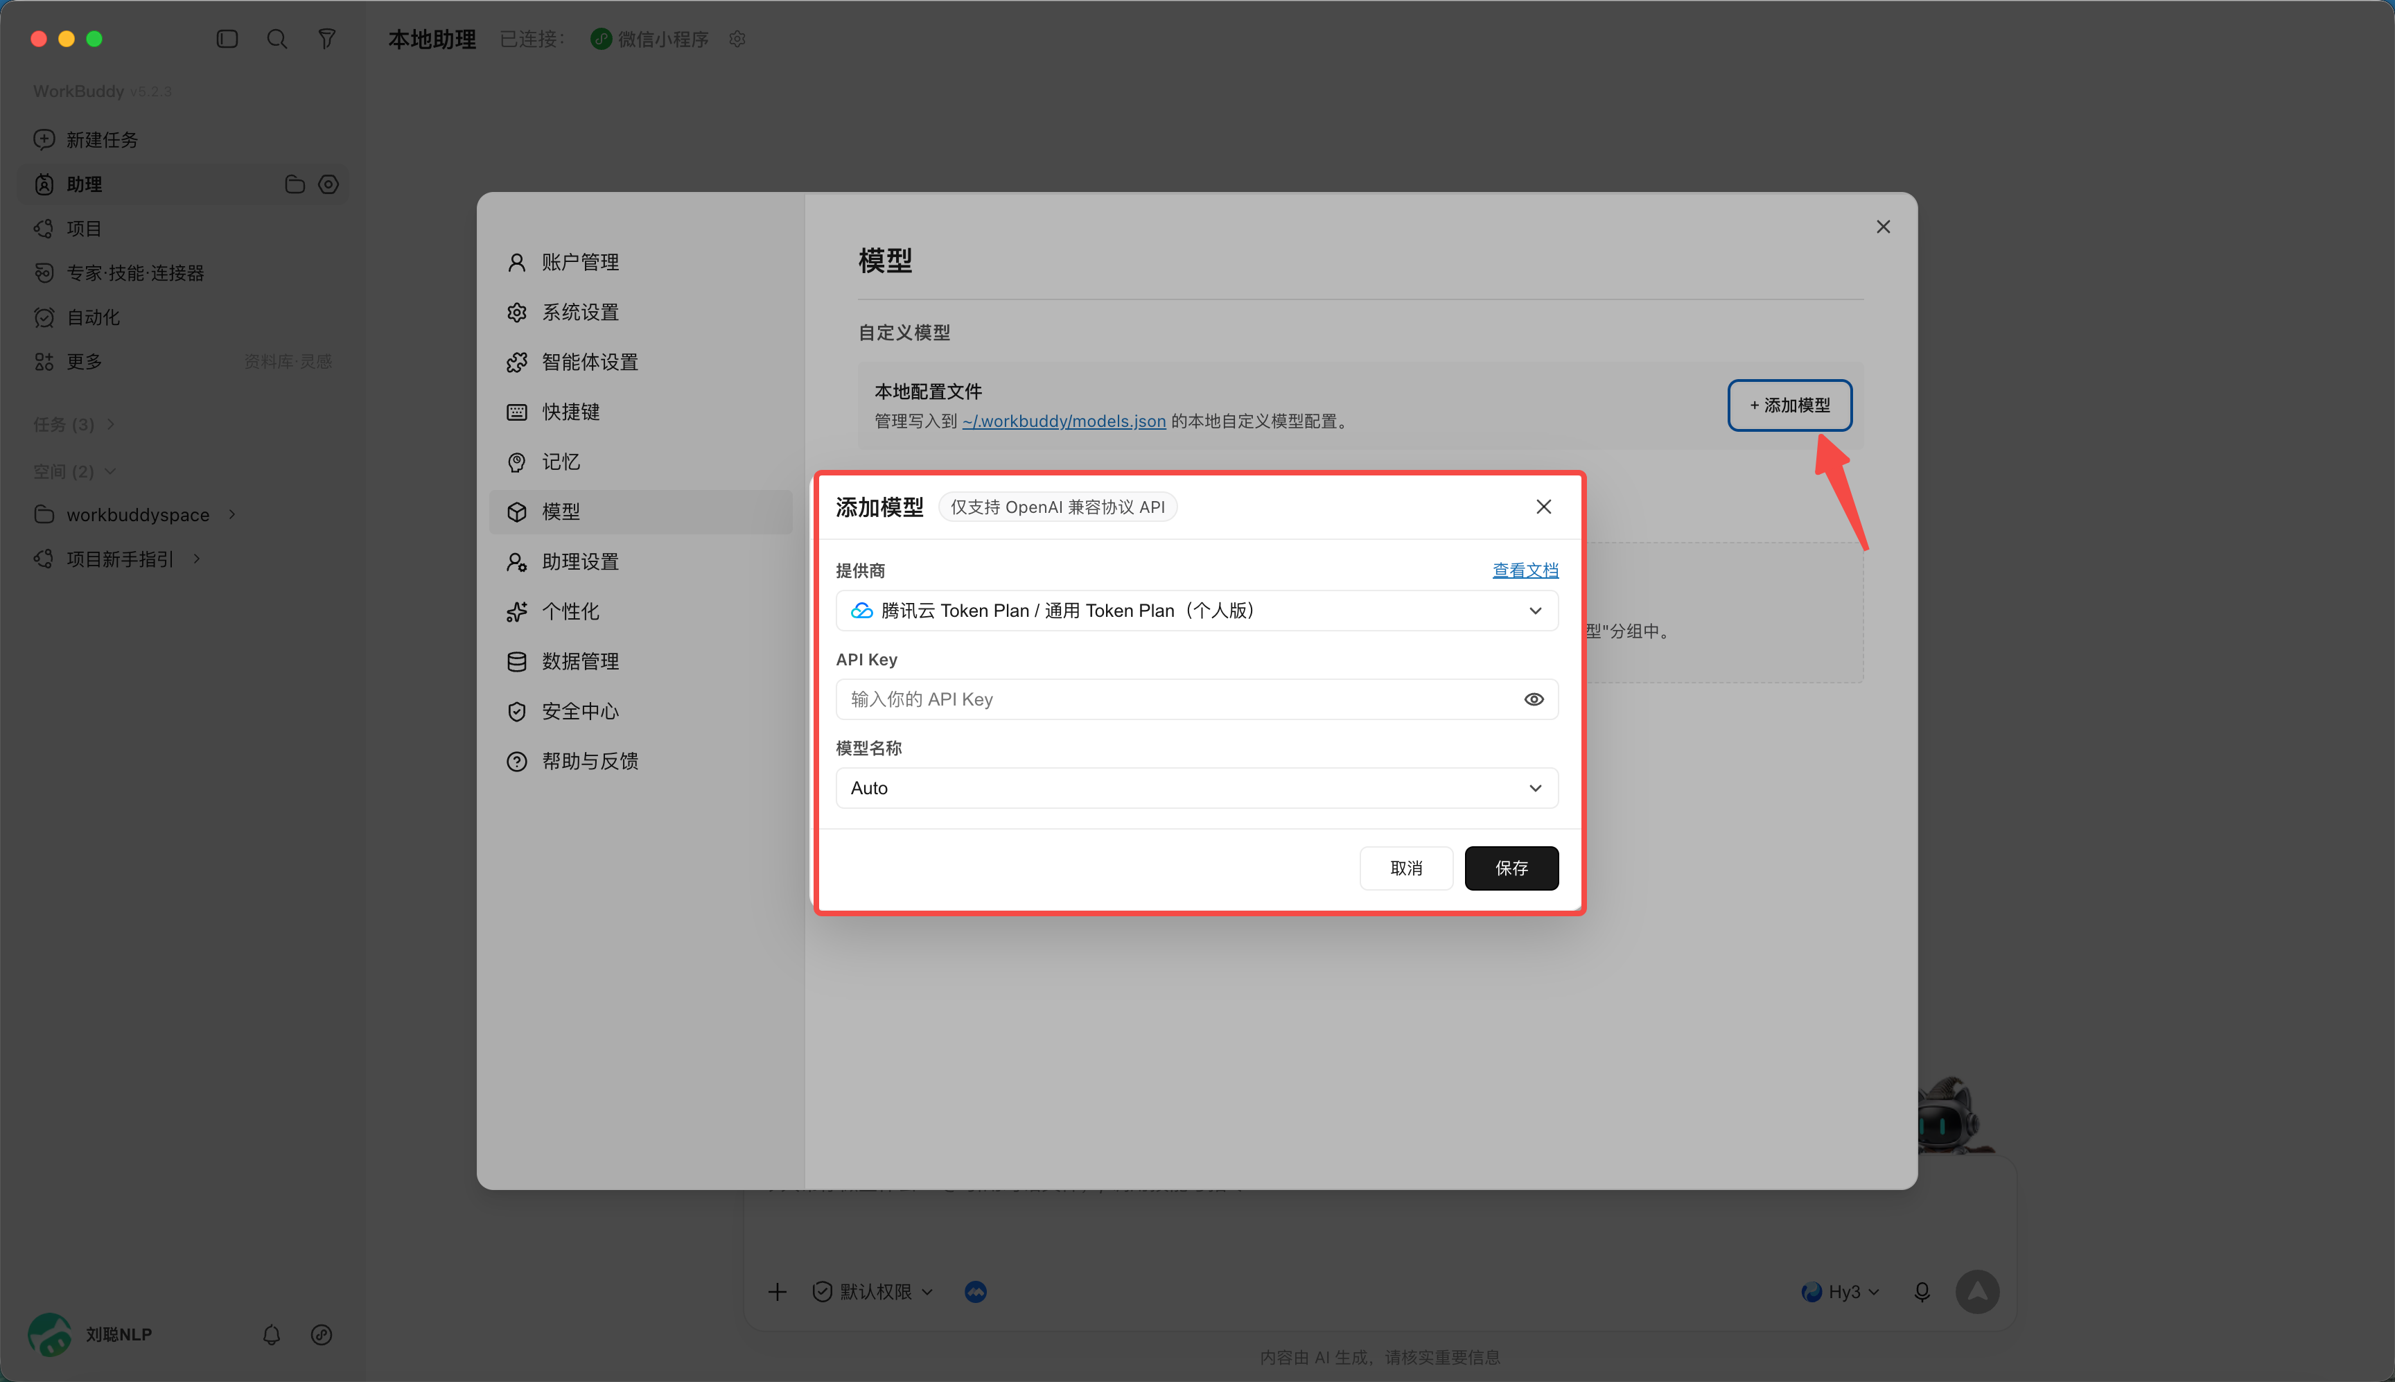Click 新建任务 in left sidebar
The width and height of the screenshot is (2395, 1382).
click(182, 139)
